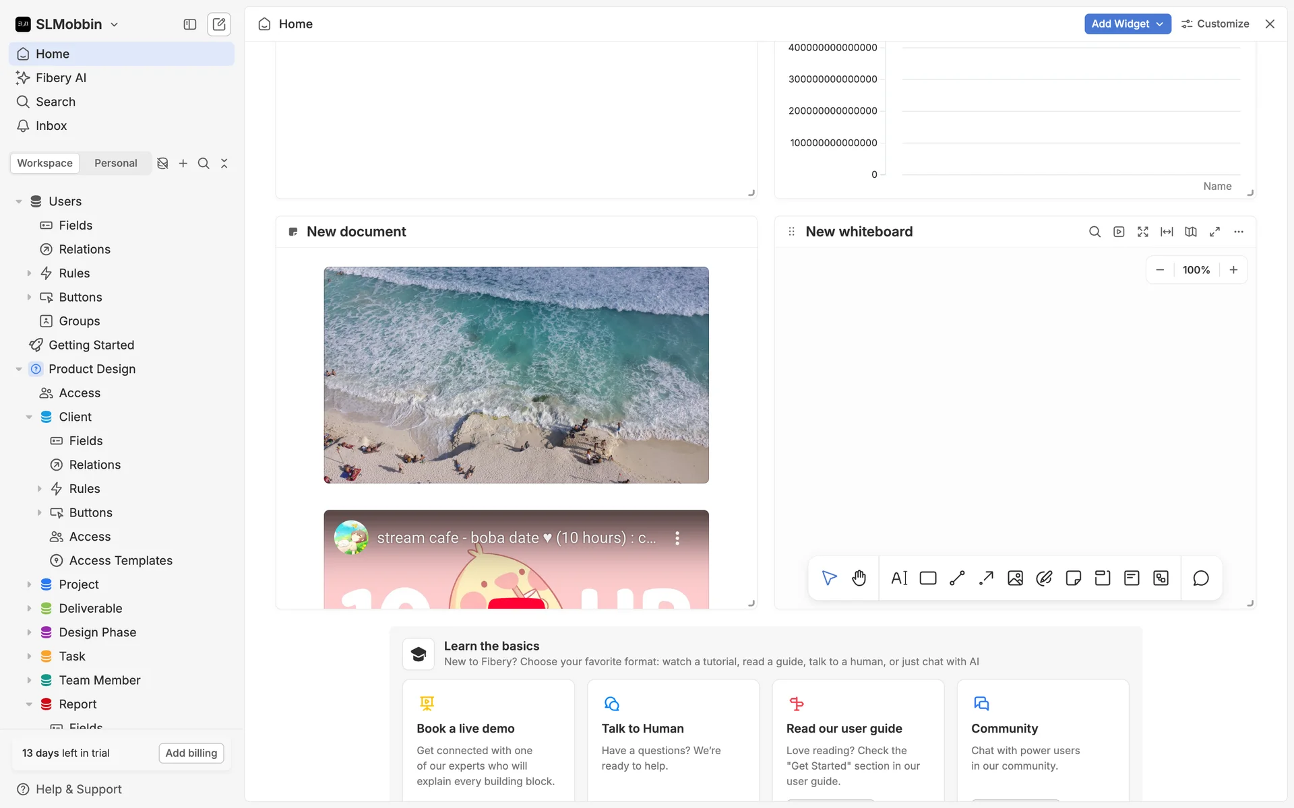Viewport: 1294px width, 808px height.
Task: Expand the Project database in the sidebar
Action: (x=29, y=584)
